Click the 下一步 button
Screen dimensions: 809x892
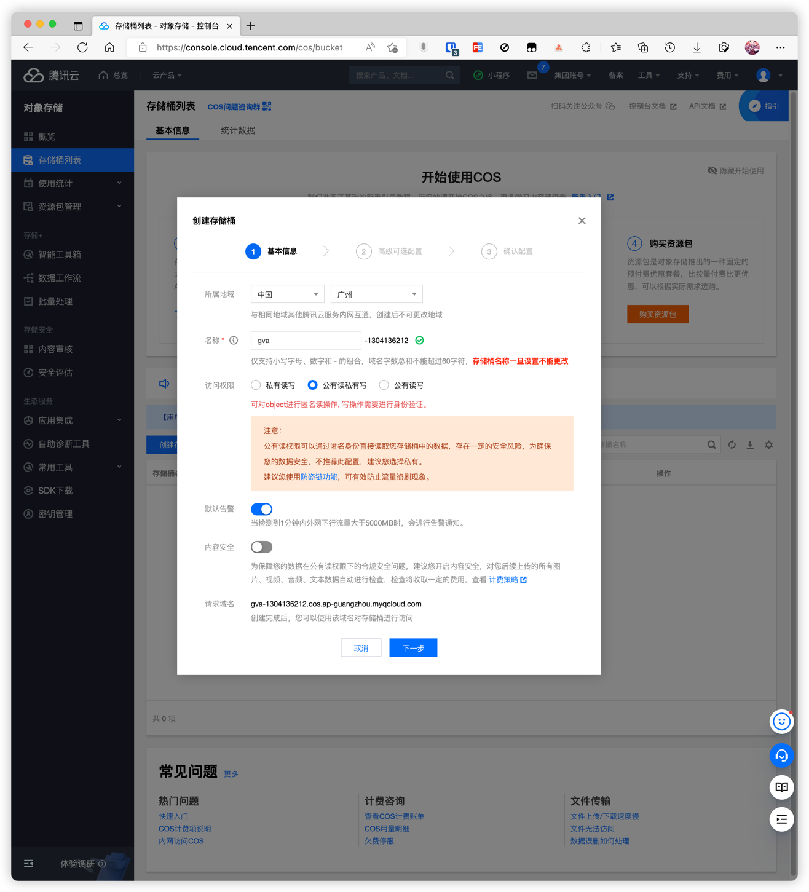click(413, 648)
